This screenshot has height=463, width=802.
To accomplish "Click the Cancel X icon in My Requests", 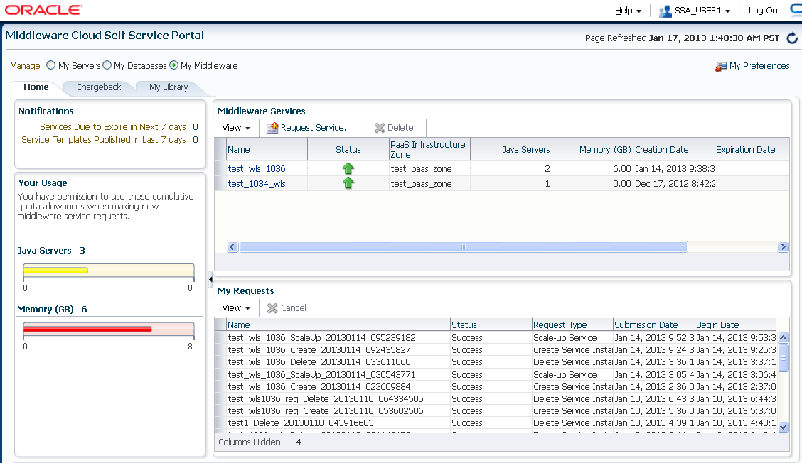I will tap(272, 308).
